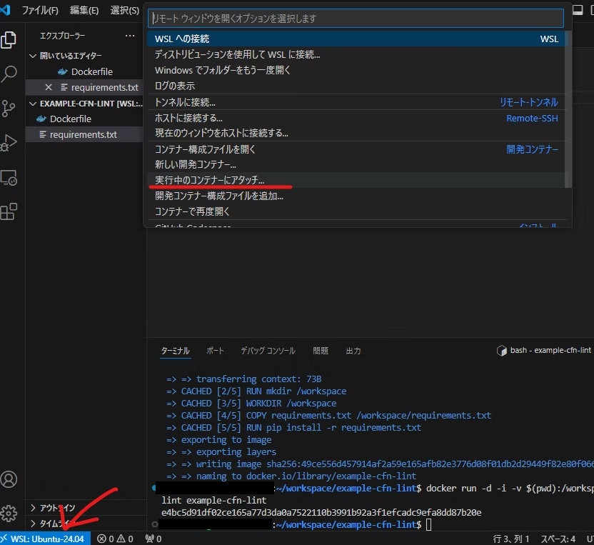Open the Run and Debug view

9,143
